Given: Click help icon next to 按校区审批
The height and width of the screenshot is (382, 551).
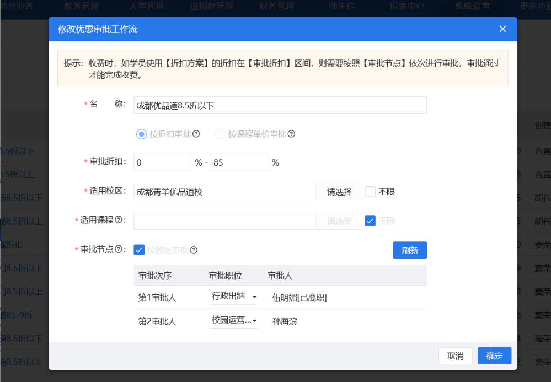Looking at the screenshot, I should 194,250.
